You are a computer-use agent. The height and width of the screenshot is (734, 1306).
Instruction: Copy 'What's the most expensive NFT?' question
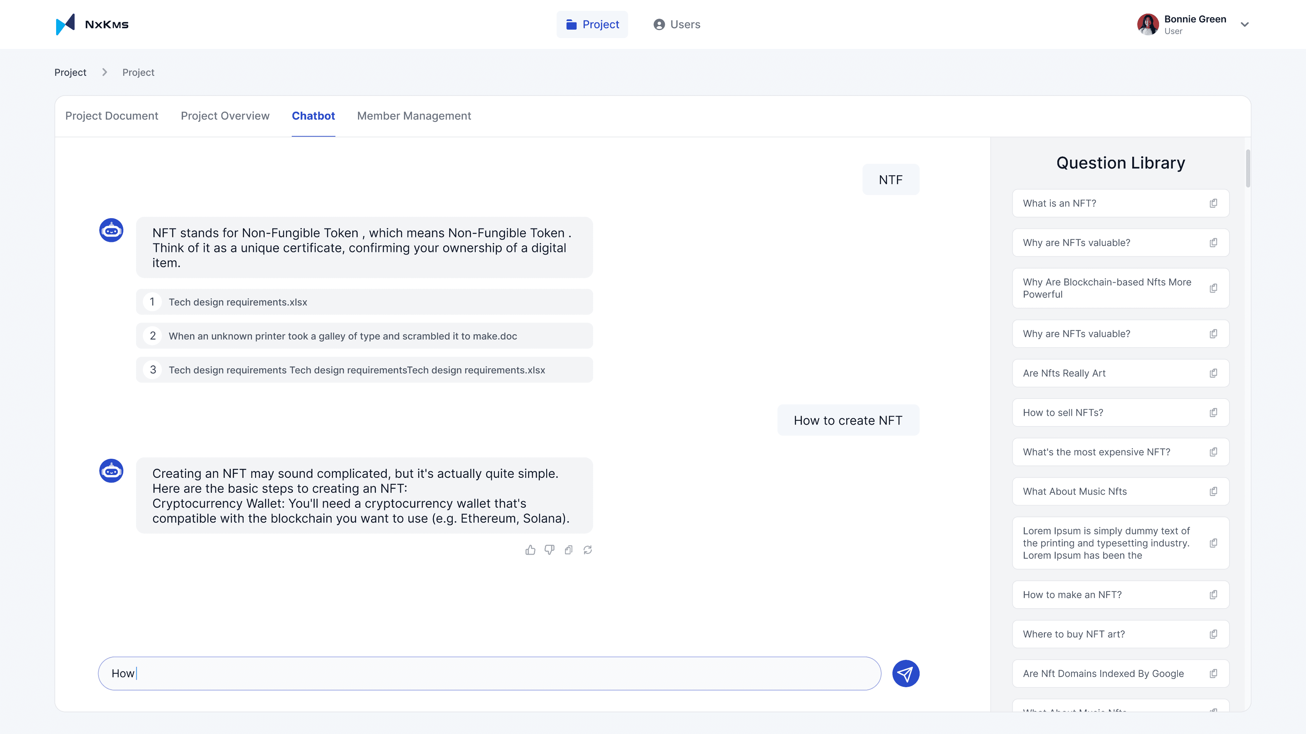click(x=1214, y=452)
